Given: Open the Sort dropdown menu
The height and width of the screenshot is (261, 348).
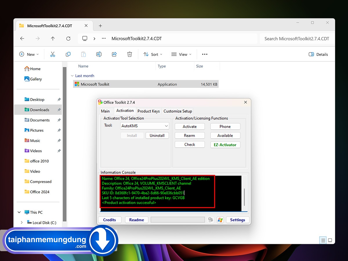Looking at the screenshot, I should (153, 54).
